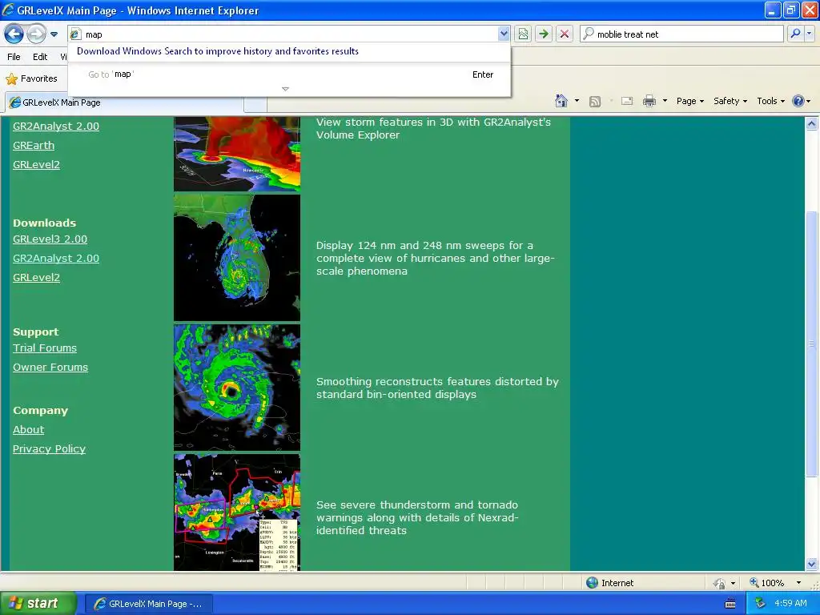Open the Edit menu
Screen dimensions: 820x615
pyautogui.click(x=40, y=57)
